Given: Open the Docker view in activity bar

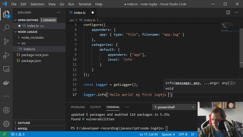Looking at the screenshot, I should [x=6, y=83].
